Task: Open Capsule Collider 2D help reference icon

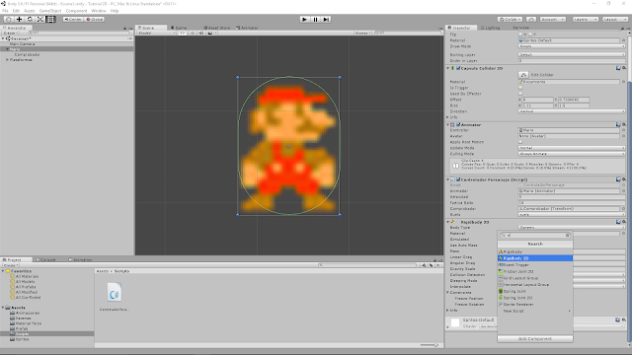Action: pos(618,68)
